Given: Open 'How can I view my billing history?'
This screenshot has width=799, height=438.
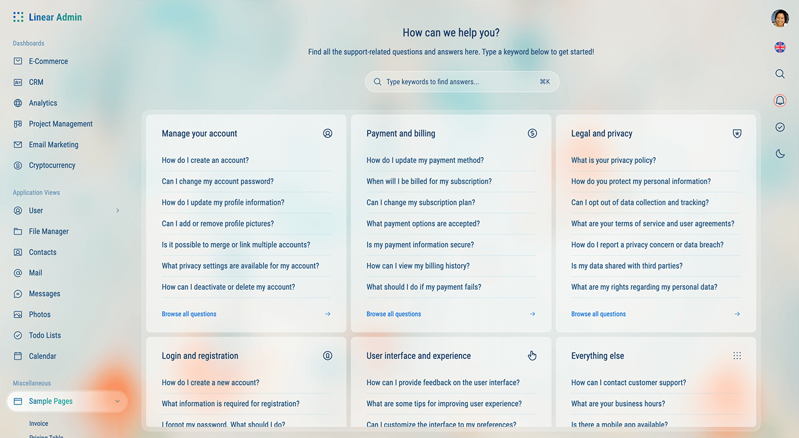Looking at the screenshot, I should pyautogui.click(x=418, y=266).
